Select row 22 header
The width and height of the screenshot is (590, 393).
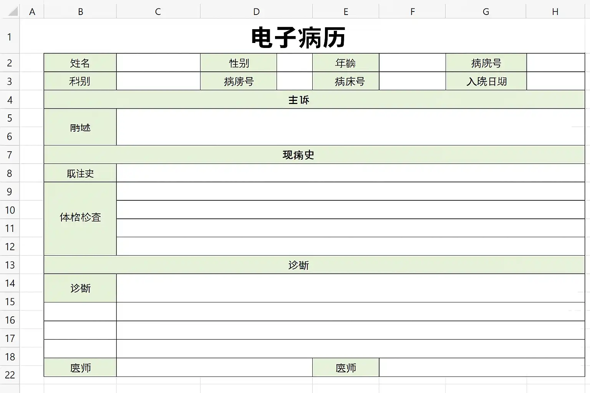[x=10, y=375]
